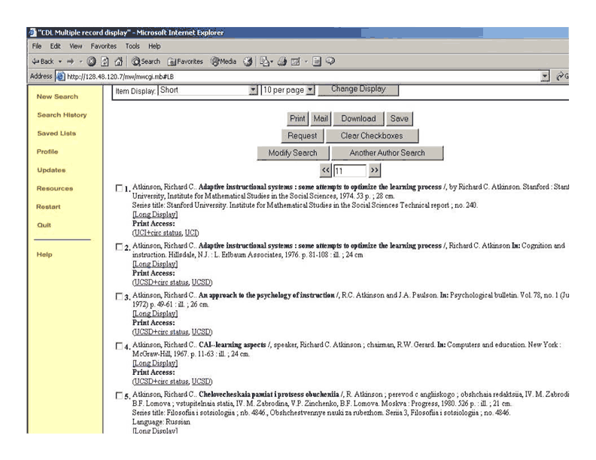Image resolution: width=596 pixels, height=460 pixels.
Task: Open the Edit icon dropdown arrow
Action: (x=306, y=61)
